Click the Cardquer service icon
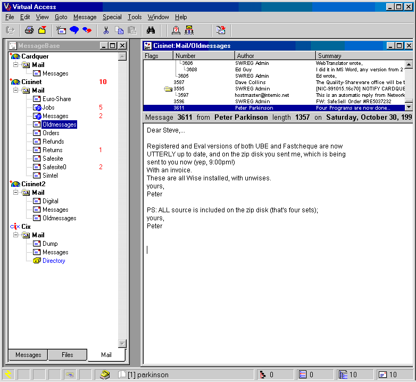416x382 pixels. [15, 56]
